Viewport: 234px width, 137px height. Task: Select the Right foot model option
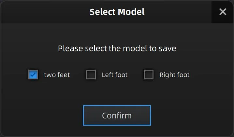[x=149, y=75]
